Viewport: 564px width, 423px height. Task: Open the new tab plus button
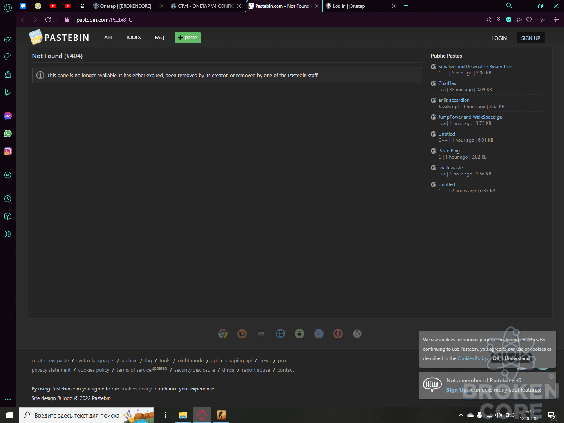point(406,6)
